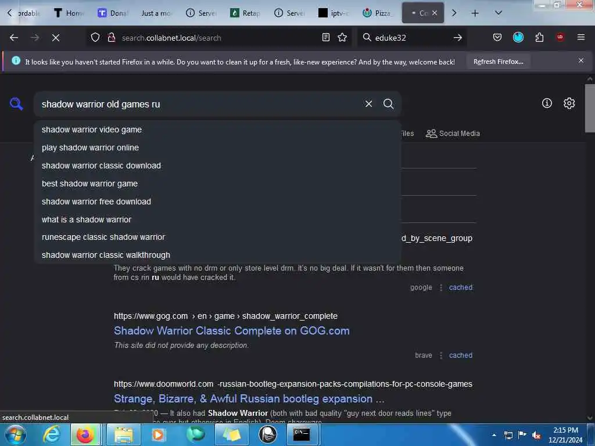595x446 pixels.
Task: Choose suggestion runescape classic shadow warrior
Action: click(x=217, y=237)
